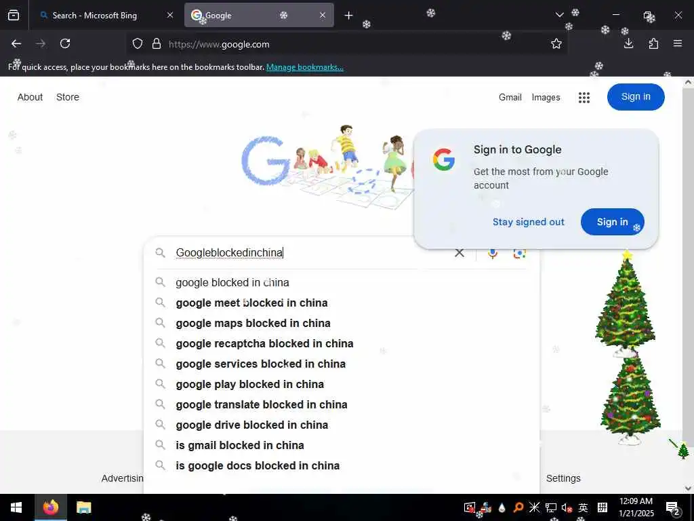Open the footer Settings menu
Image resolution: width=694 pixels, height=521 pixels.
[563, 478]
